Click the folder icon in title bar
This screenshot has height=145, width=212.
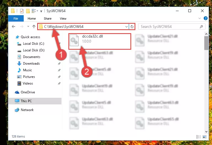13,11
